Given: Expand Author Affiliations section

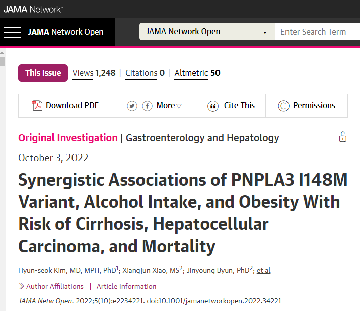Looking at the screenshot, I should click(51, 286).
